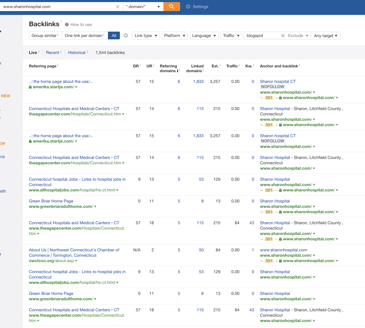Click info icon next to Backlinks title

point(61,21)
